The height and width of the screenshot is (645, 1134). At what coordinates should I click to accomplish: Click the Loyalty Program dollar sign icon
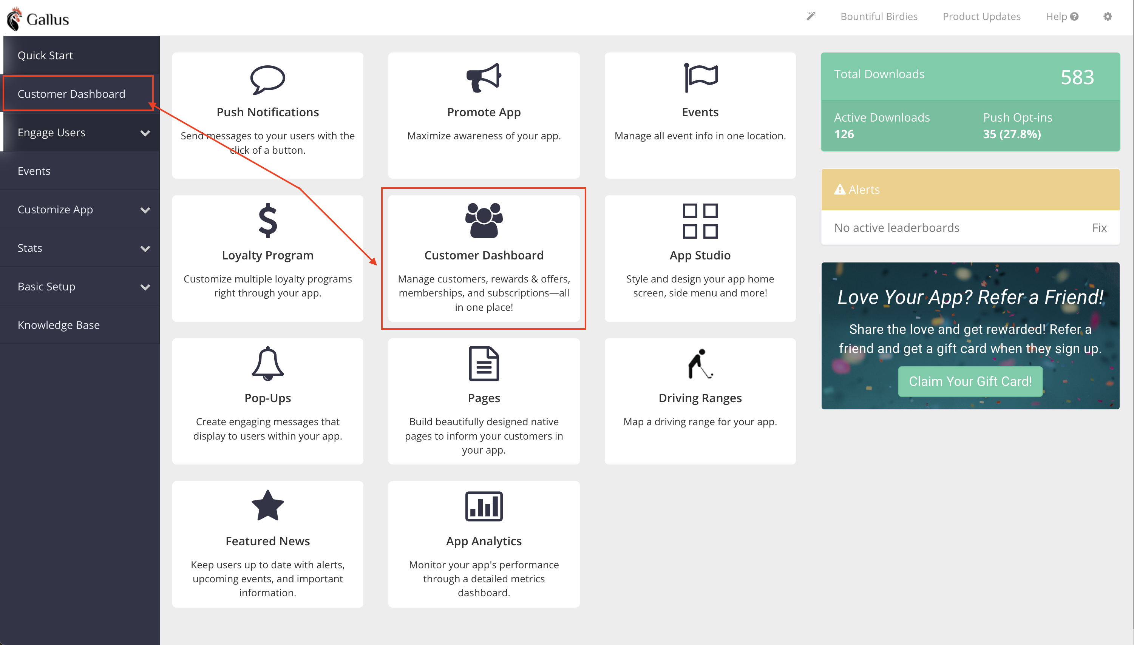(x=268, y=221)
